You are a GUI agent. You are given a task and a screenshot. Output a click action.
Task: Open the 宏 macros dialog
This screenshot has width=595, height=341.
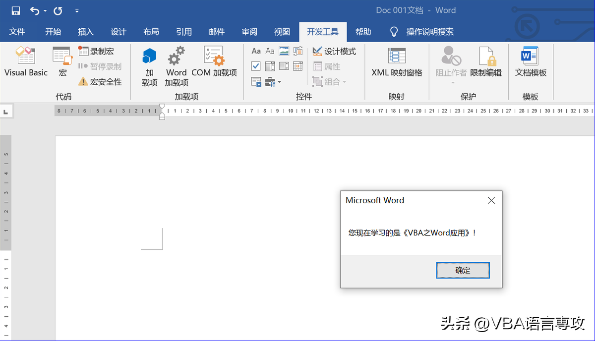coord(62,62)
